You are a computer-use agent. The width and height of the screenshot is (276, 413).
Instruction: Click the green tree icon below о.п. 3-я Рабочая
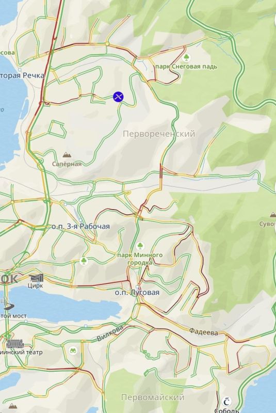tap(84, 261)
